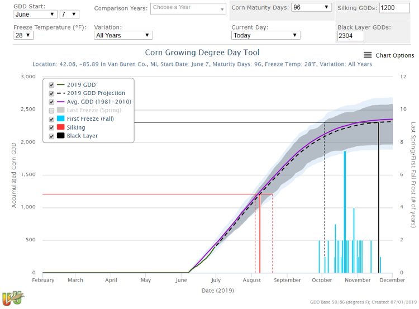Click the Corn Growing Degree Day Tool title
419x309 pixels.
(202, 53)
